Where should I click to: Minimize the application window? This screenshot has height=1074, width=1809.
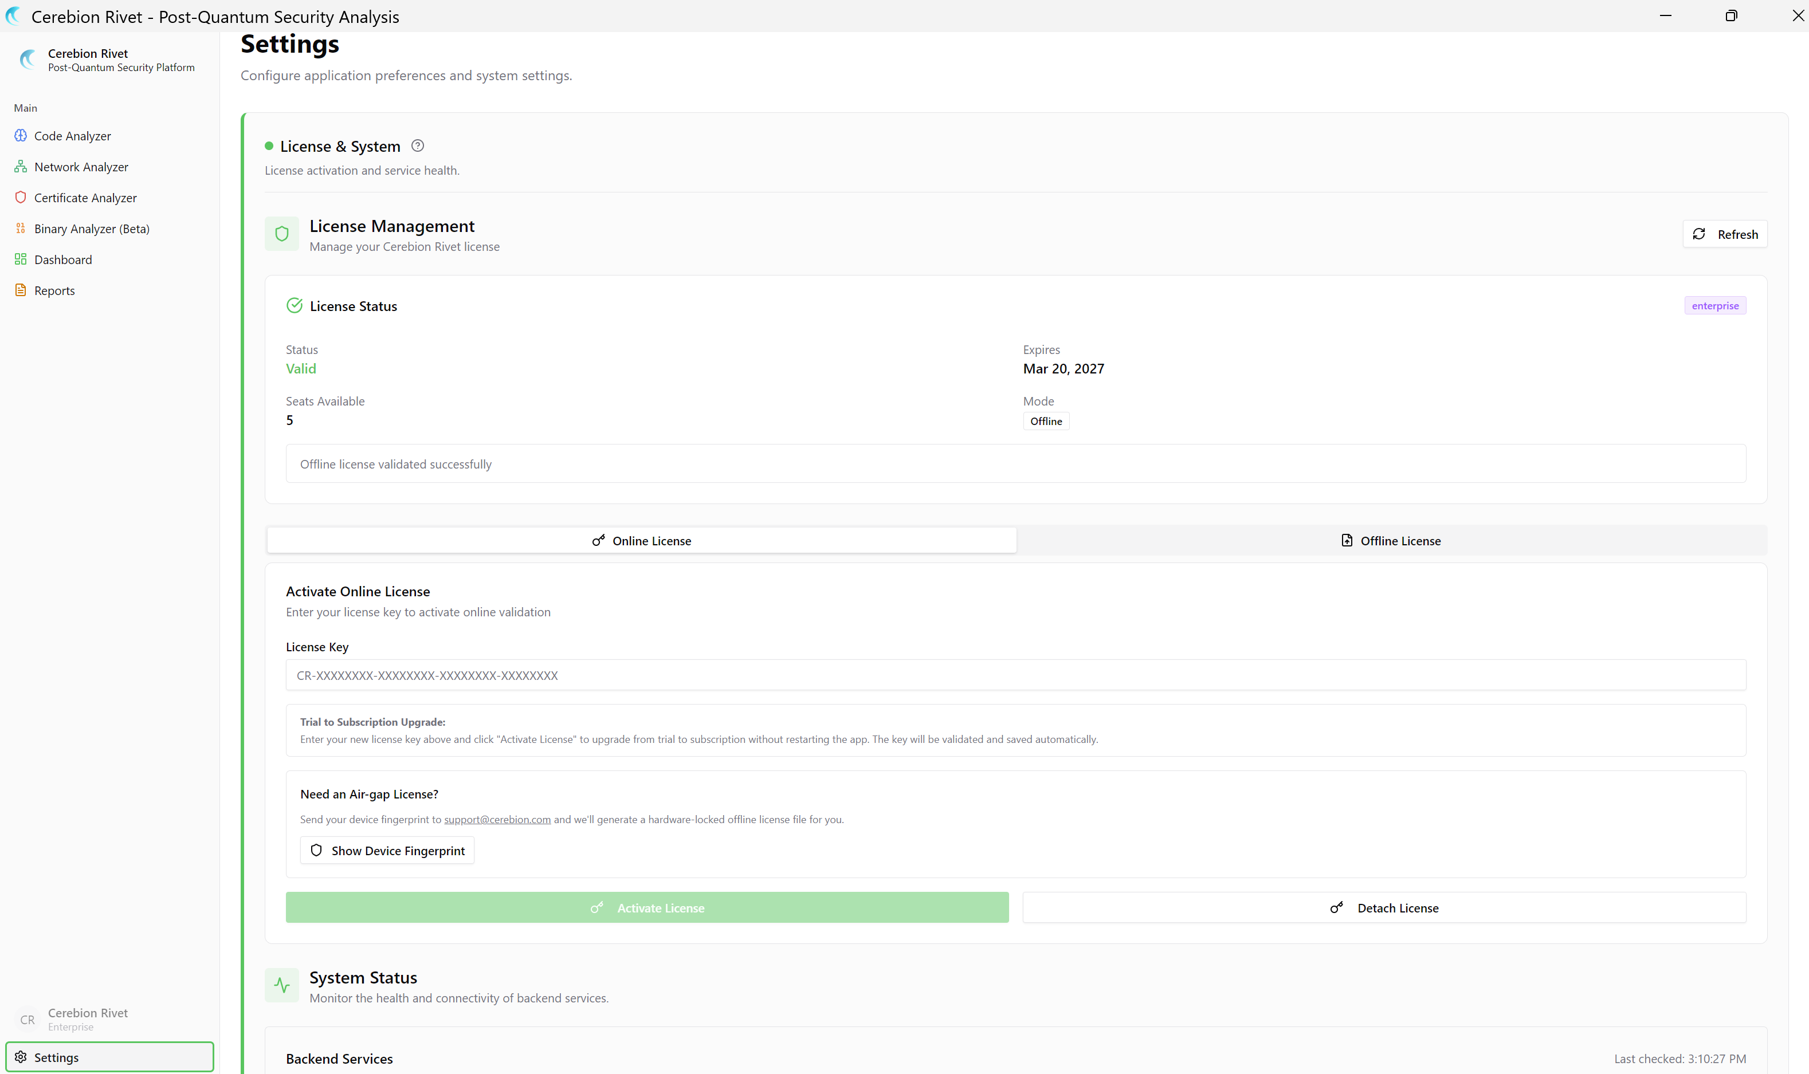[x=1665, y=15]
